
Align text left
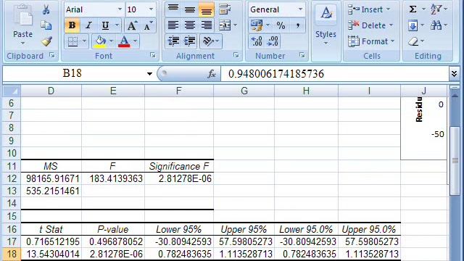(x=173, y=25)
